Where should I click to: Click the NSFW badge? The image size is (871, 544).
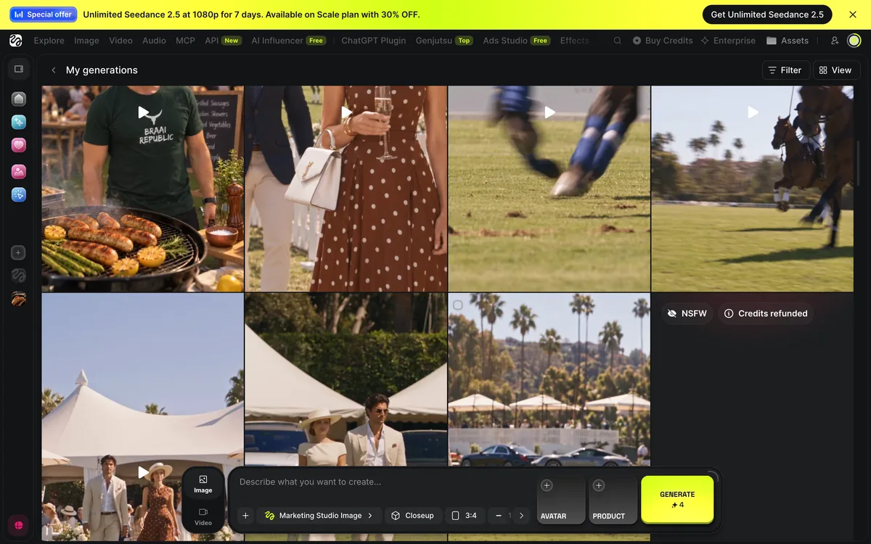pos(687,313)
